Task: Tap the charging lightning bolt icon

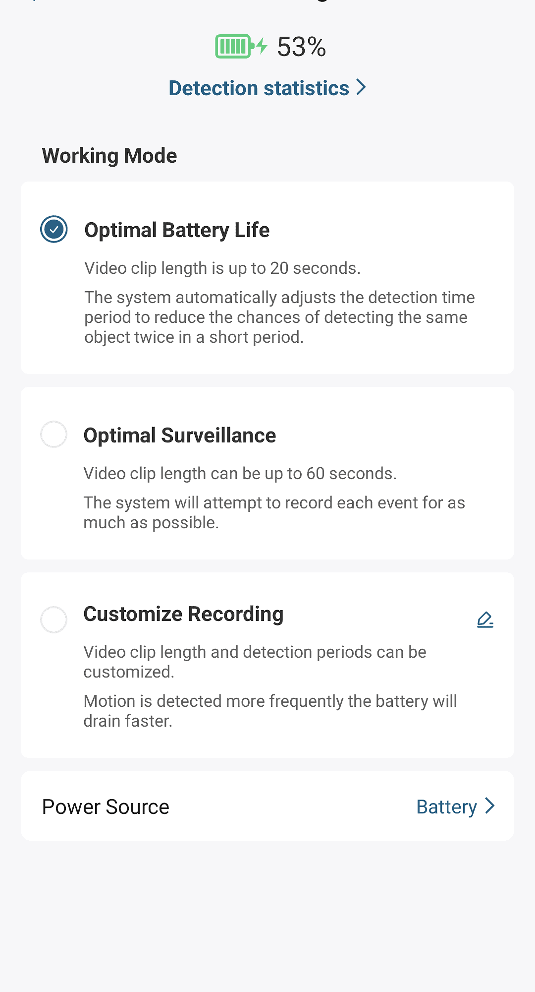Action: coord(262,46)
